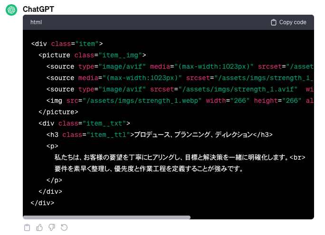Image resolution: width=325 pixels, height=235 pixels.
Task: Click the closing </p> tag line
Action: (54, 180)
